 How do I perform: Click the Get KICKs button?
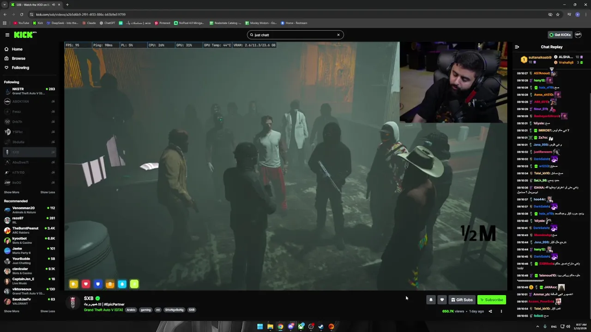tap(560, 35)
